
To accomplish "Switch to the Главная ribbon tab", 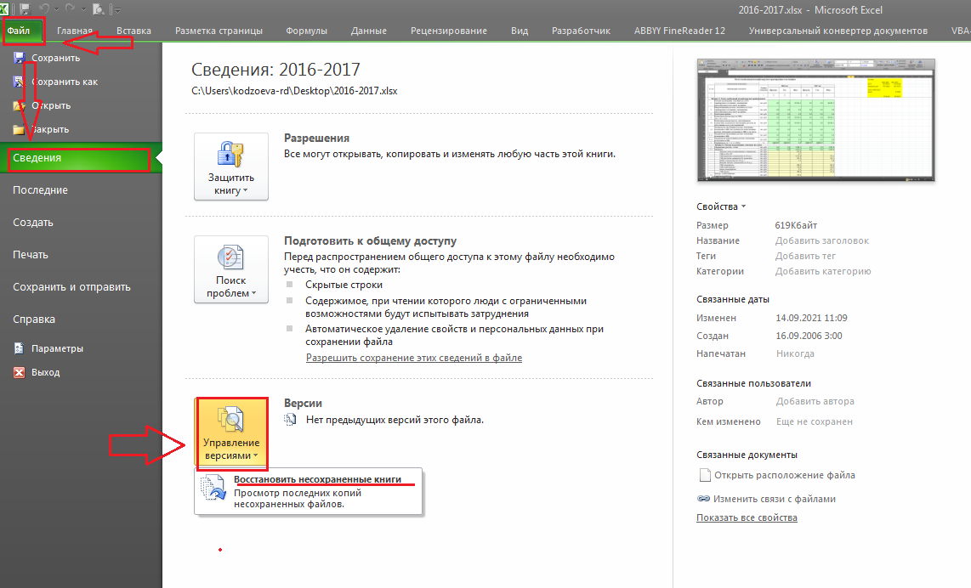I will (x=74, y=31).
